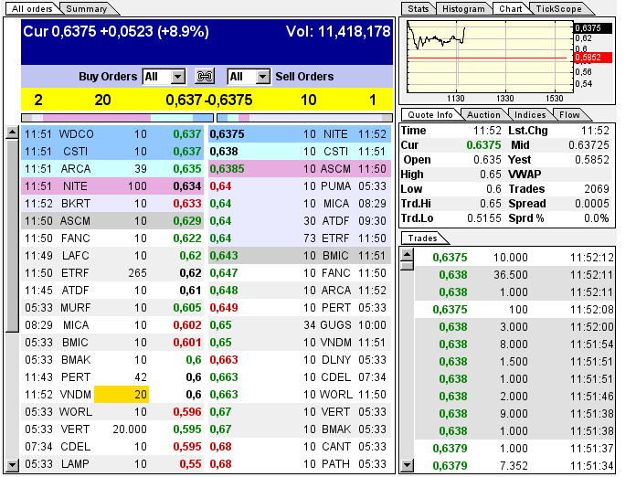
Task: Select the VERT buy order size 20.000
Action: point(130,429)
